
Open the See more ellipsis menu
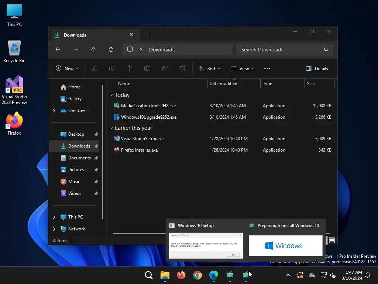click(267, 68)
